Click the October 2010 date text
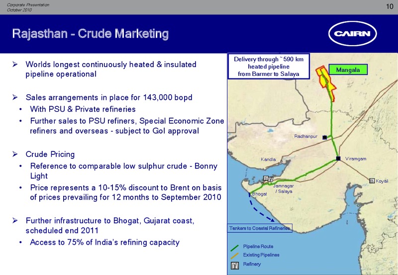This screenshot has height=275, width=398. [19, 10]
